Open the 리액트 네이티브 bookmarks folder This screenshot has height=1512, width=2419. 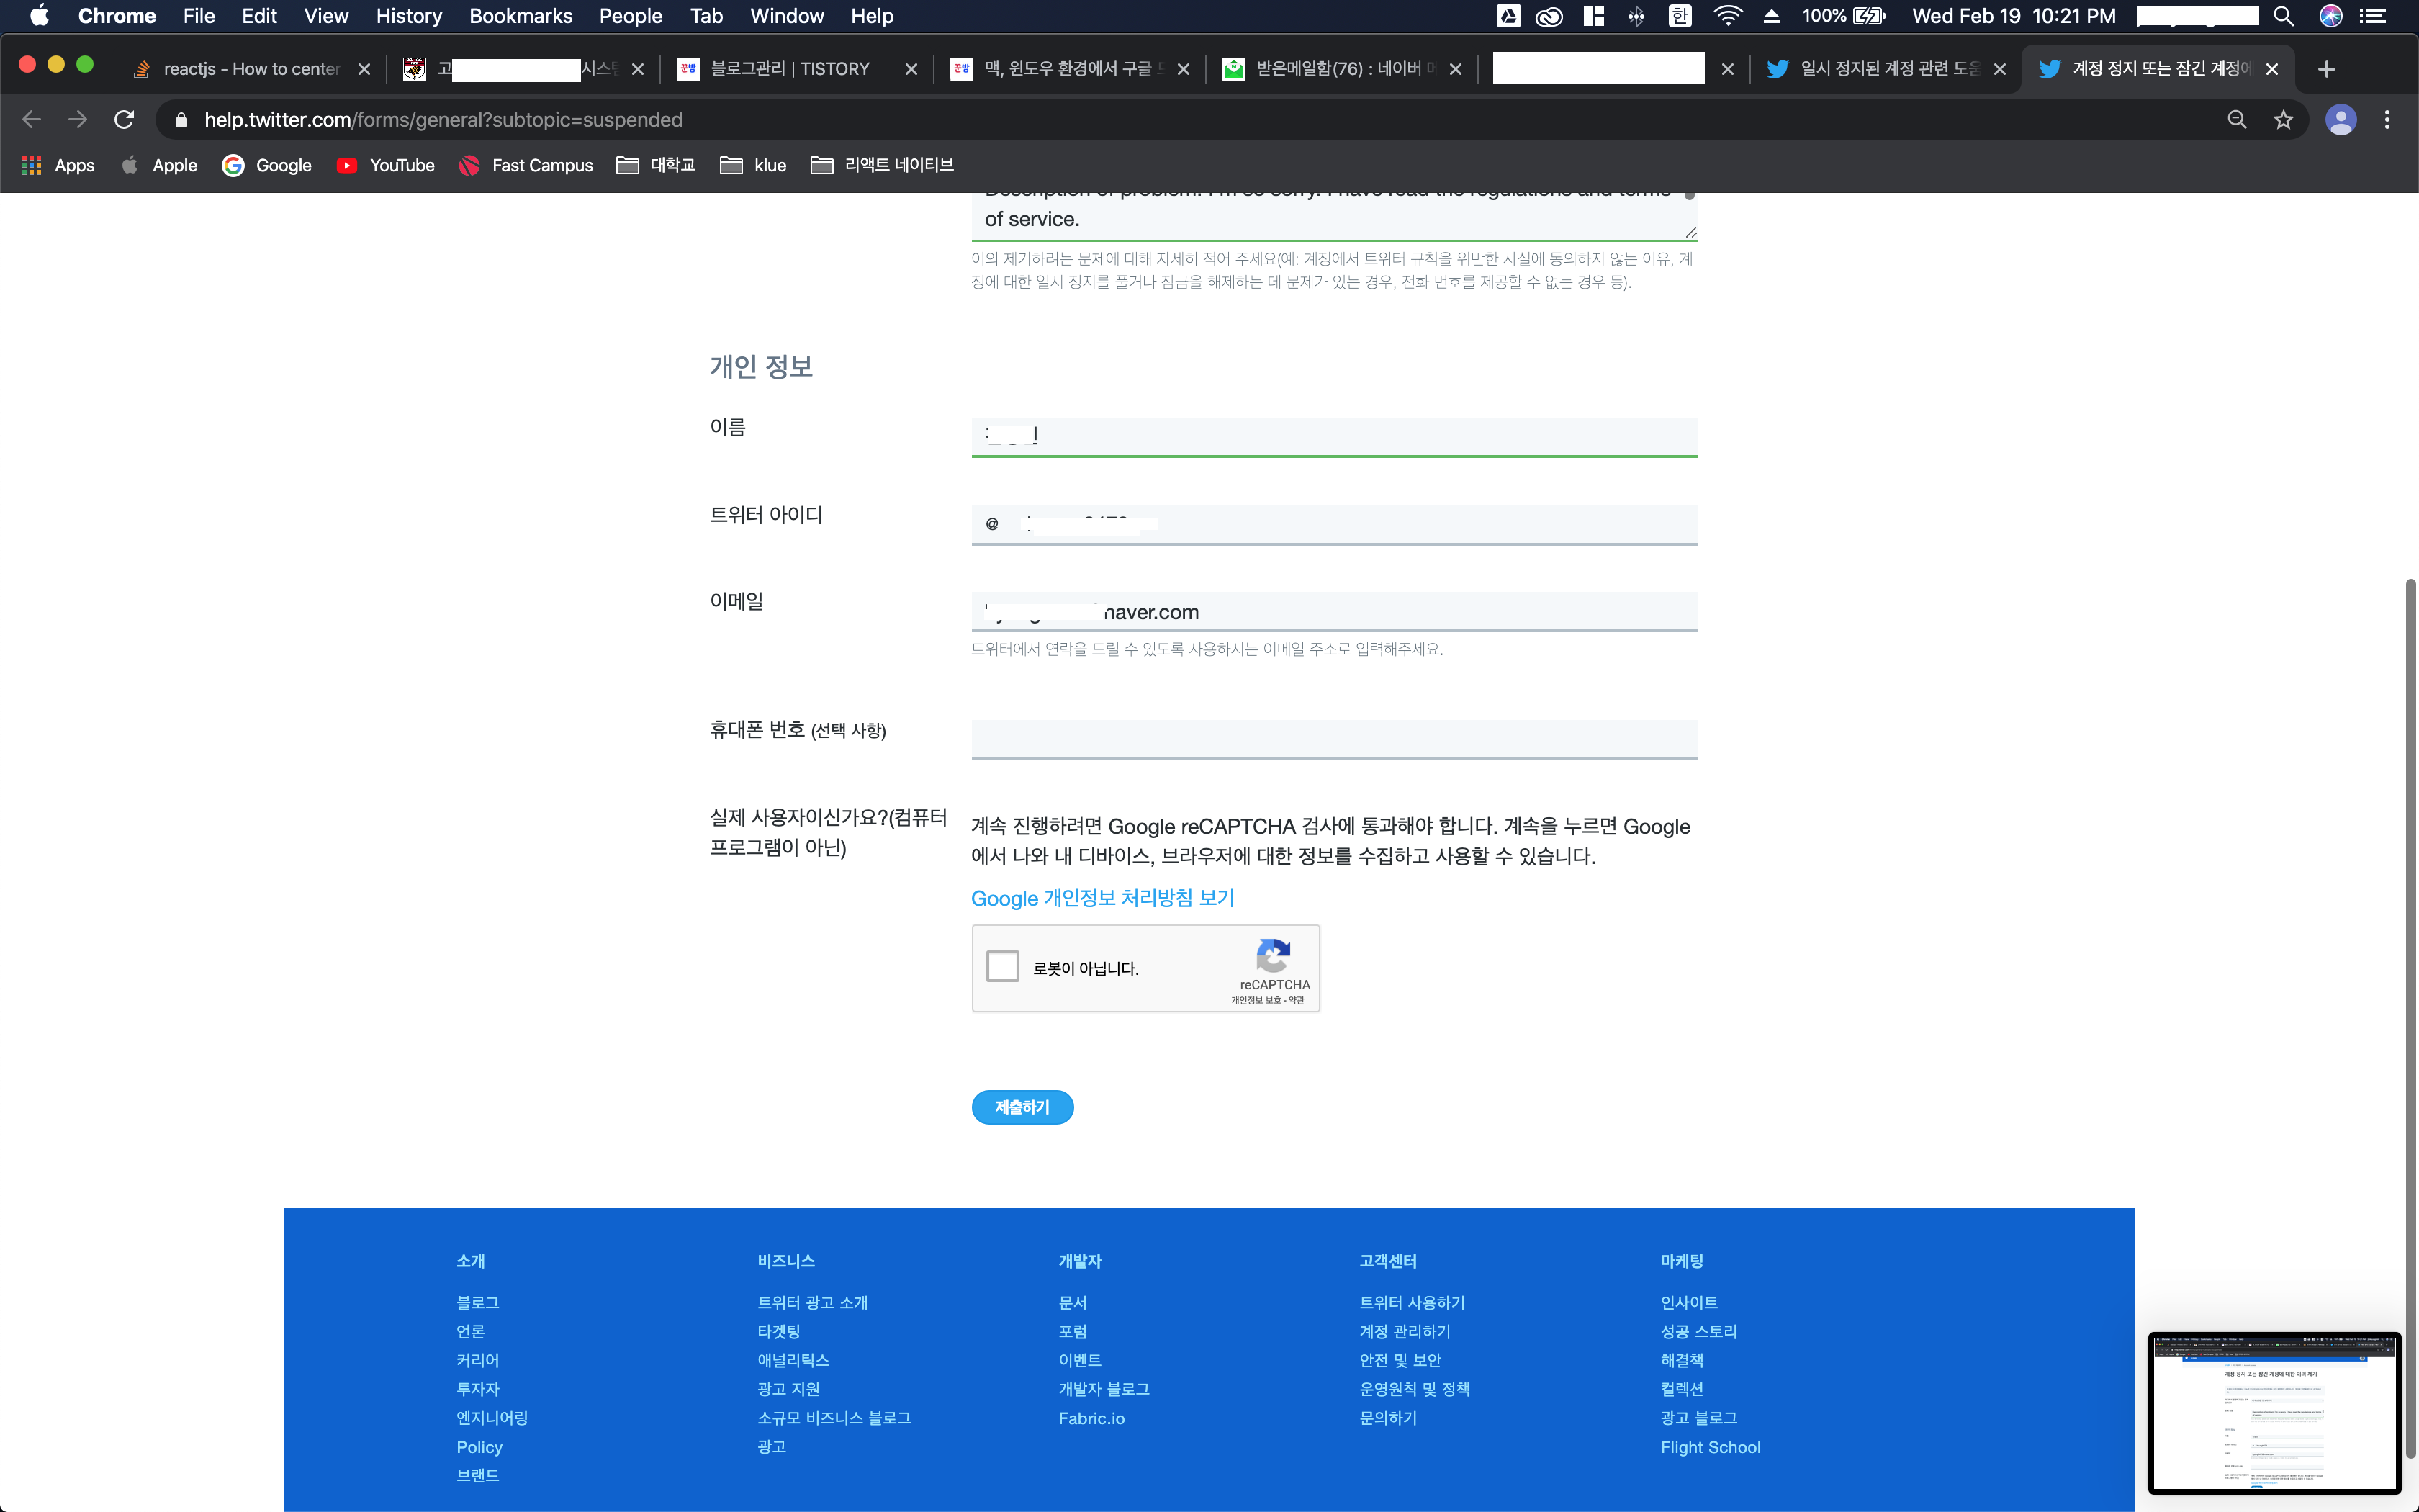[882, 165]
